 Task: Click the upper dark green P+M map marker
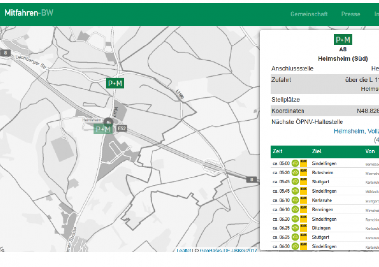115,83
